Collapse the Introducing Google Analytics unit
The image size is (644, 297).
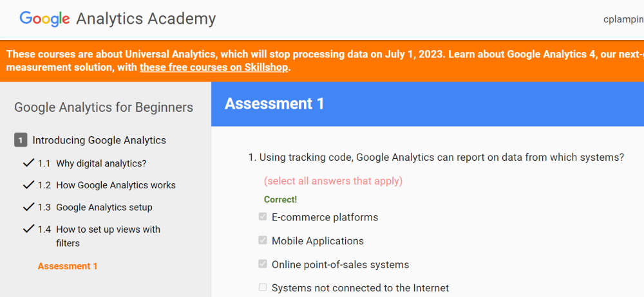(x=99, y=140)
